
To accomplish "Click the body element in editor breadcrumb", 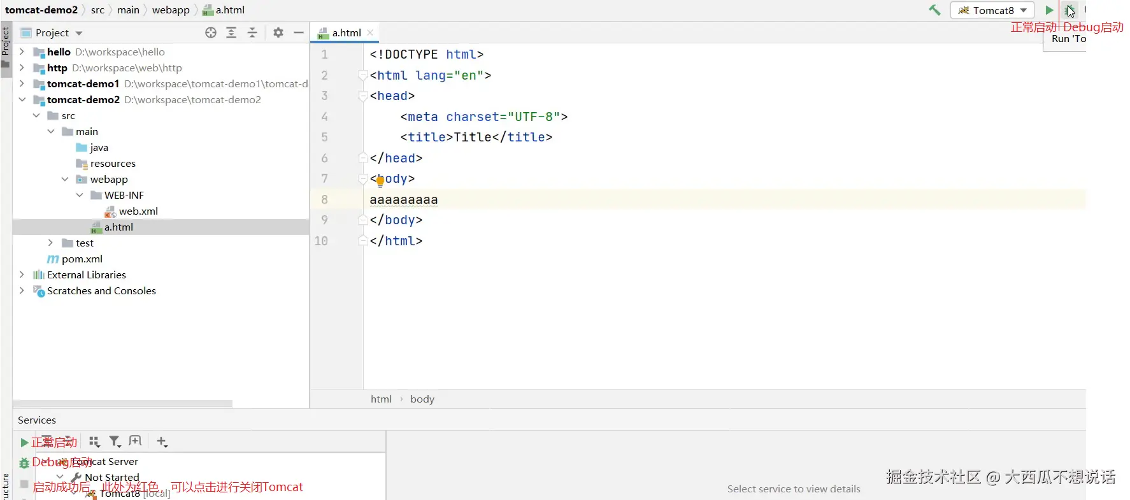I will coord(422,399).
